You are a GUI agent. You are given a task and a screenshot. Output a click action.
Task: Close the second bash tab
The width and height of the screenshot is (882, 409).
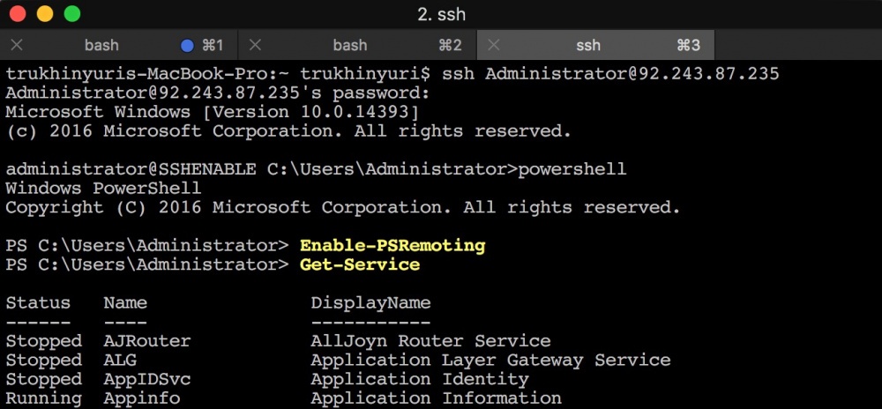[256, 46]
